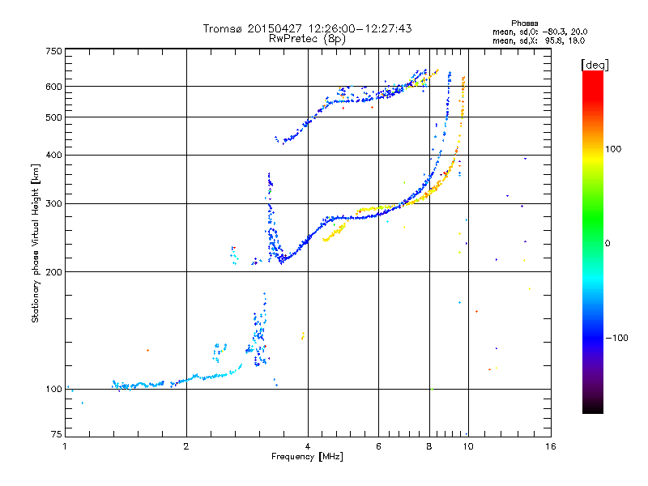Click the 0 label beside the colorbar

click(607, 243)
